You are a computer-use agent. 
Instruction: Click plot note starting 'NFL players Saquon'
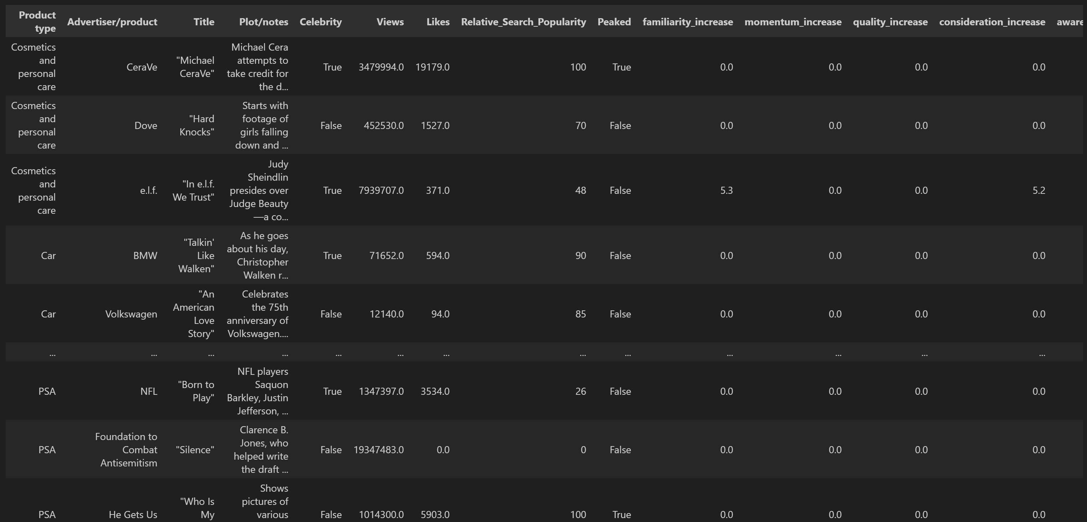(257, 391)
